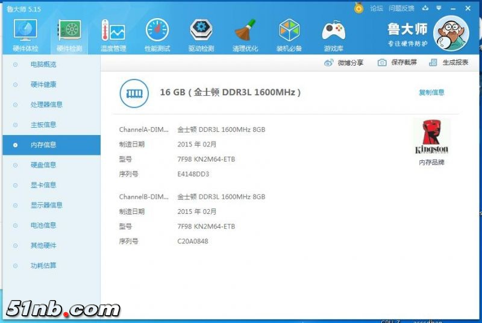Open the 论坛 forum link
This screenshot has width=482, height=323.
click(x=377, y=8)
